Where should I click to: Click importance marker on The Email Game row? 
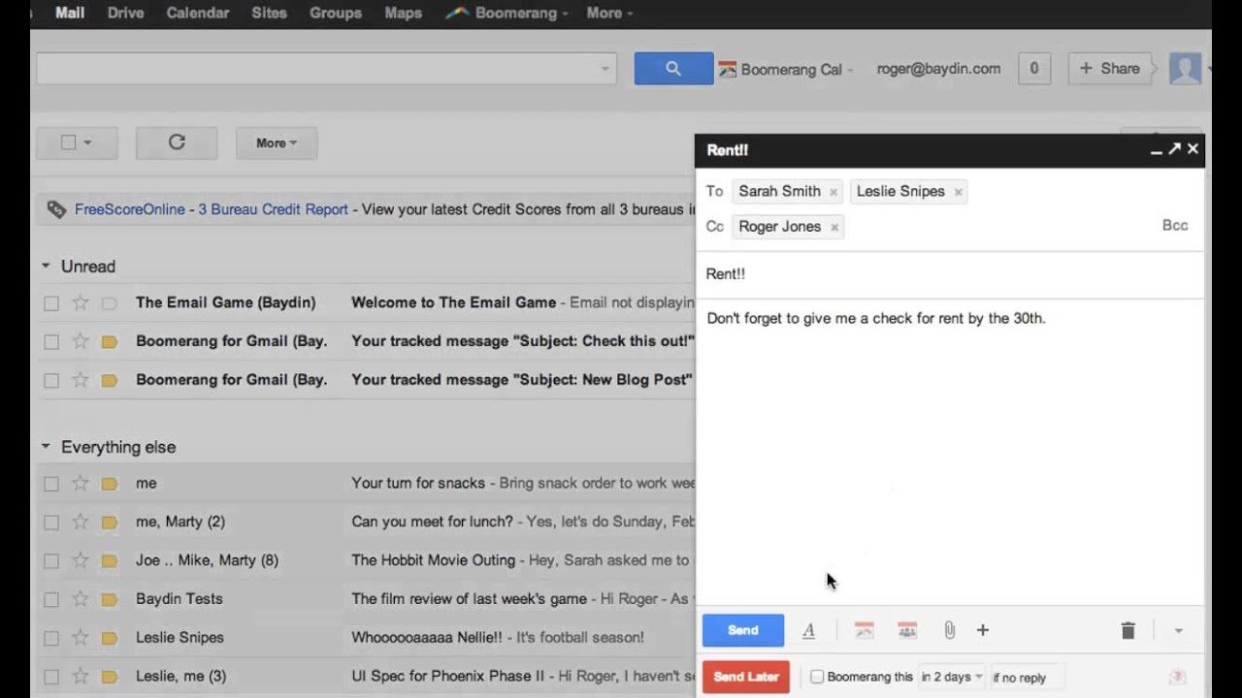(110, 302)
